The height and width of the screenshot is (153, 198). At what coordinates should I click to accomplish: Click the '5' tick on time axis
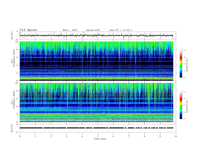tap(98, 136)
